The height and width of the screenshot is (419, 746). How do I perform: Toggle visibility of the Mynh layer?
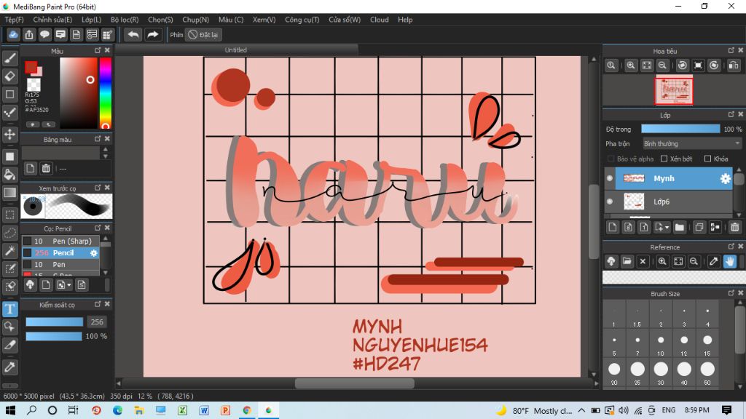point(610,179)
